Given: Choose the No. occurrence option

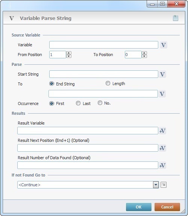Looking at the screenshot, I should pos(100,103).
